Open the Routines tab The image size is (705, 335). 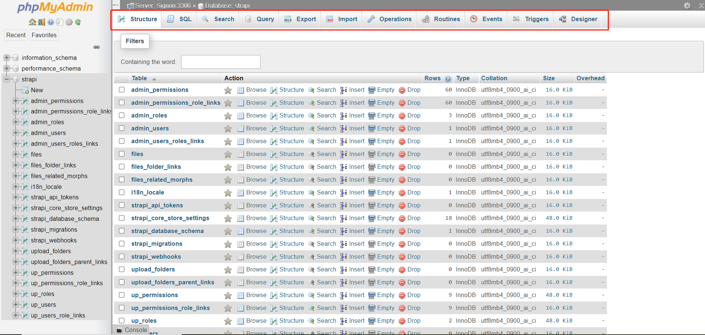point(441,19)
